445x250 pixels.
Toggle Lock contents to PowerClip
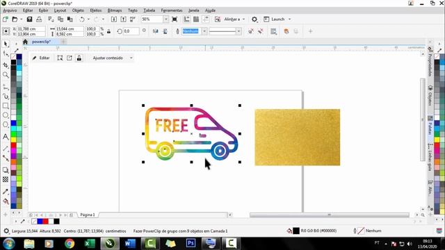pyautogui.click(x=79, y=58)
